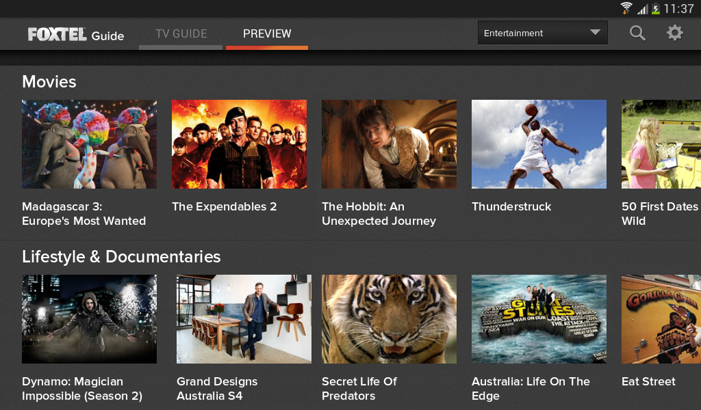Open the Secret Life Of Predators tiger thumbnail
This screenshot has height=410, width=701.
tap(389, 319)
